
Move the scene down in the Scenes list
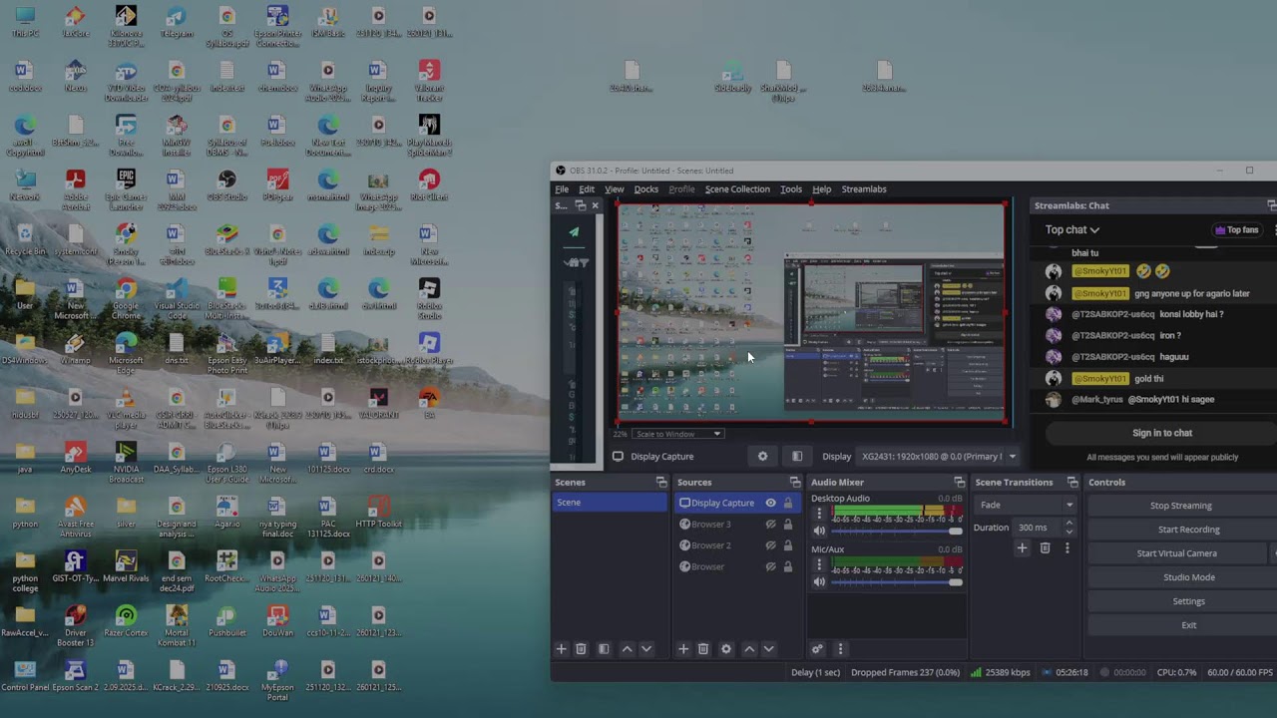coord(646,649)
